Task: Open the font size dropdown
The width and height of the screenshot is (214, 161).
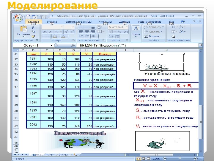Action: [73, 27]
